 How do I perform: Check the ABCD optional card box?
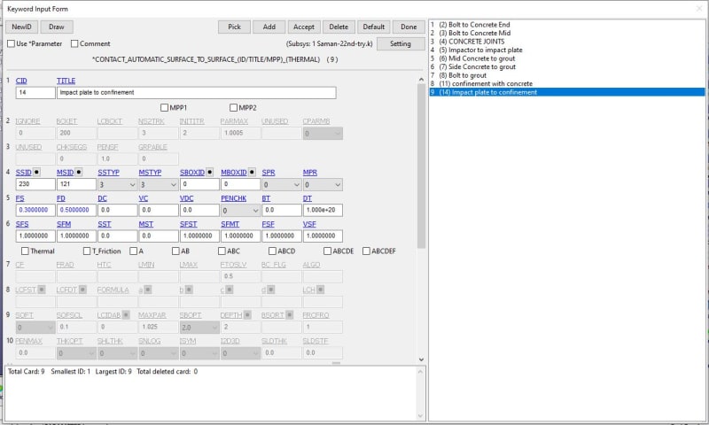(272, 251)
